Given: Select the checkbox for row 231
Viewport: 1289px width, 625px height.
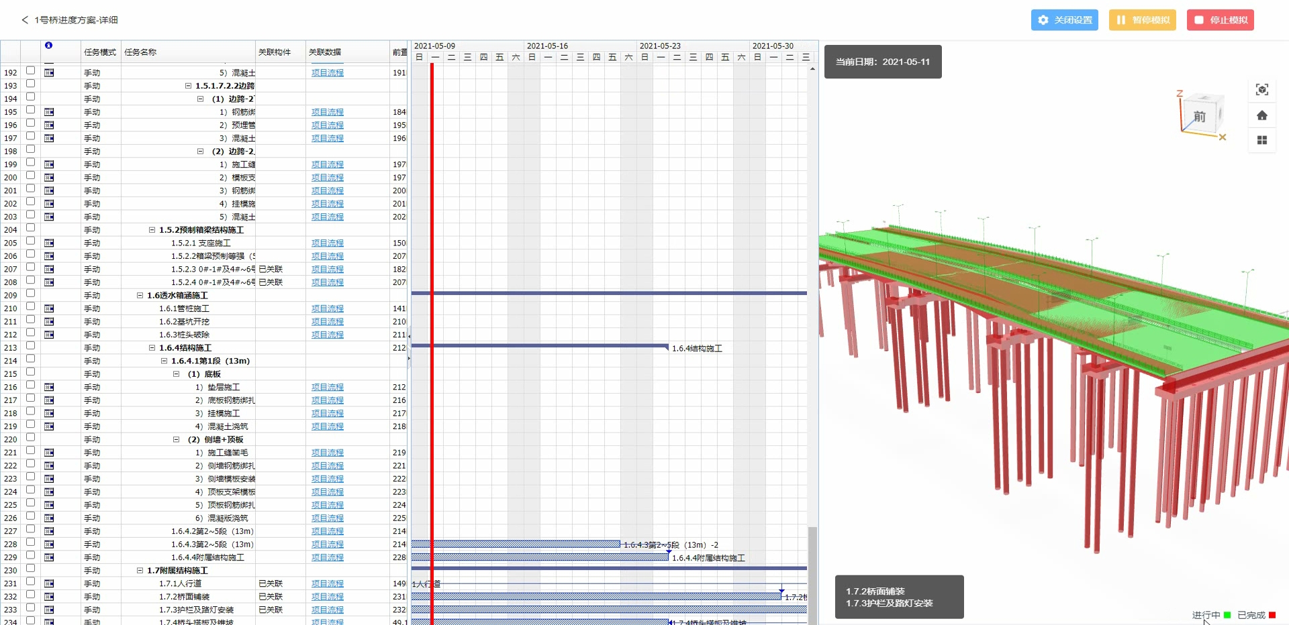Looking at the screenshot, I should coord(30,582).
